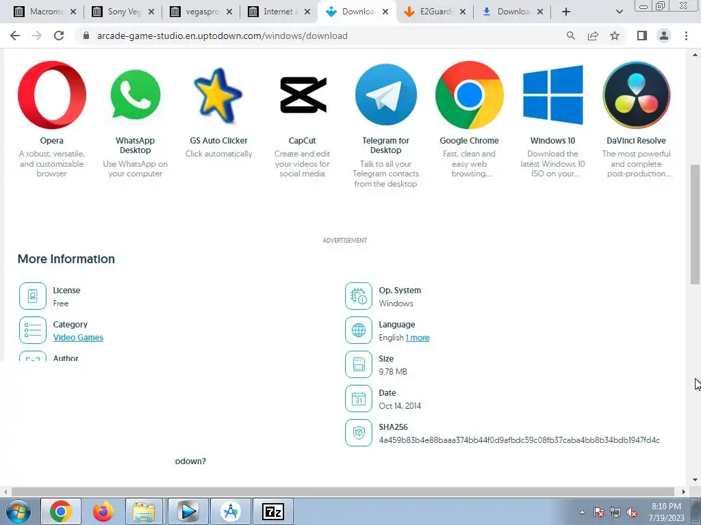Viewport: 701px width, 525px height.
Task: Show hidden system tray icons
Action: pyautogui.click(x=582, y=513)
